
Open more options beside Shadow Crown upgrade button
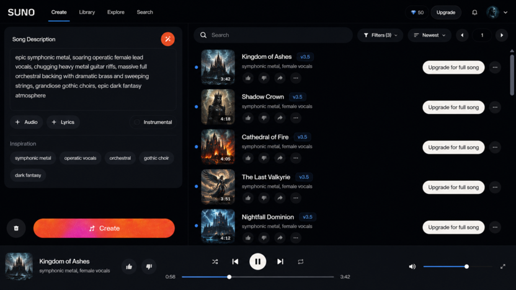tap(495, 107)
